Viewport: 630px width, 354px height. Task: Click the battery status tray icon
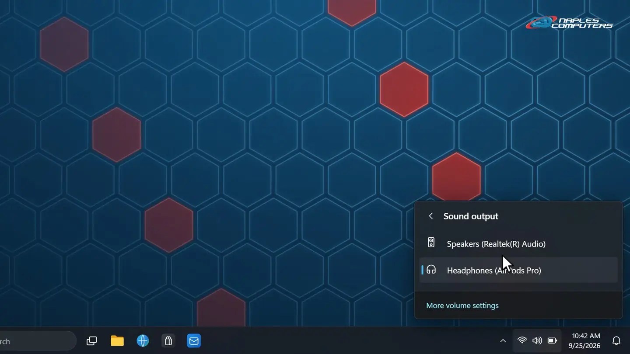pyautogui.click(x=553, y=340)
